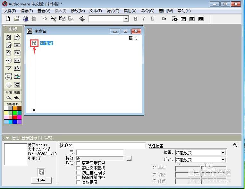Select the Sound icon in palette
The height and width of the screenshot is (189, 245).
click(x=17, y=68)
